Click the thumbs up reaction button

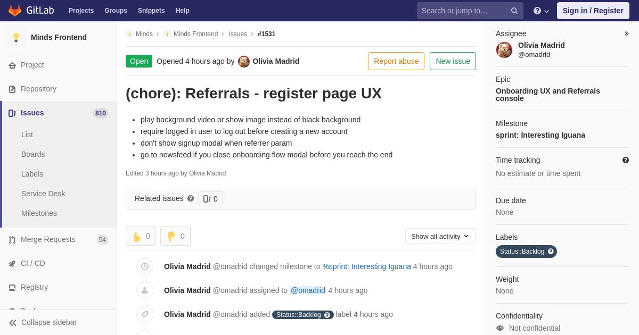[x=141, y=236]
